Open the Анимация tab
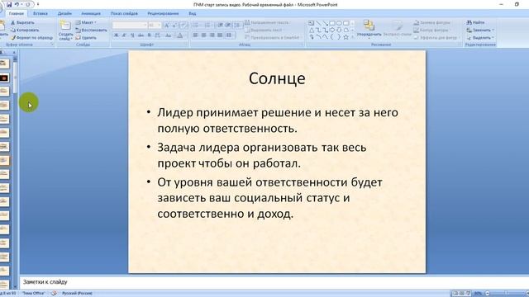Viewport: 529px width, 297px height. click(91, 13)
